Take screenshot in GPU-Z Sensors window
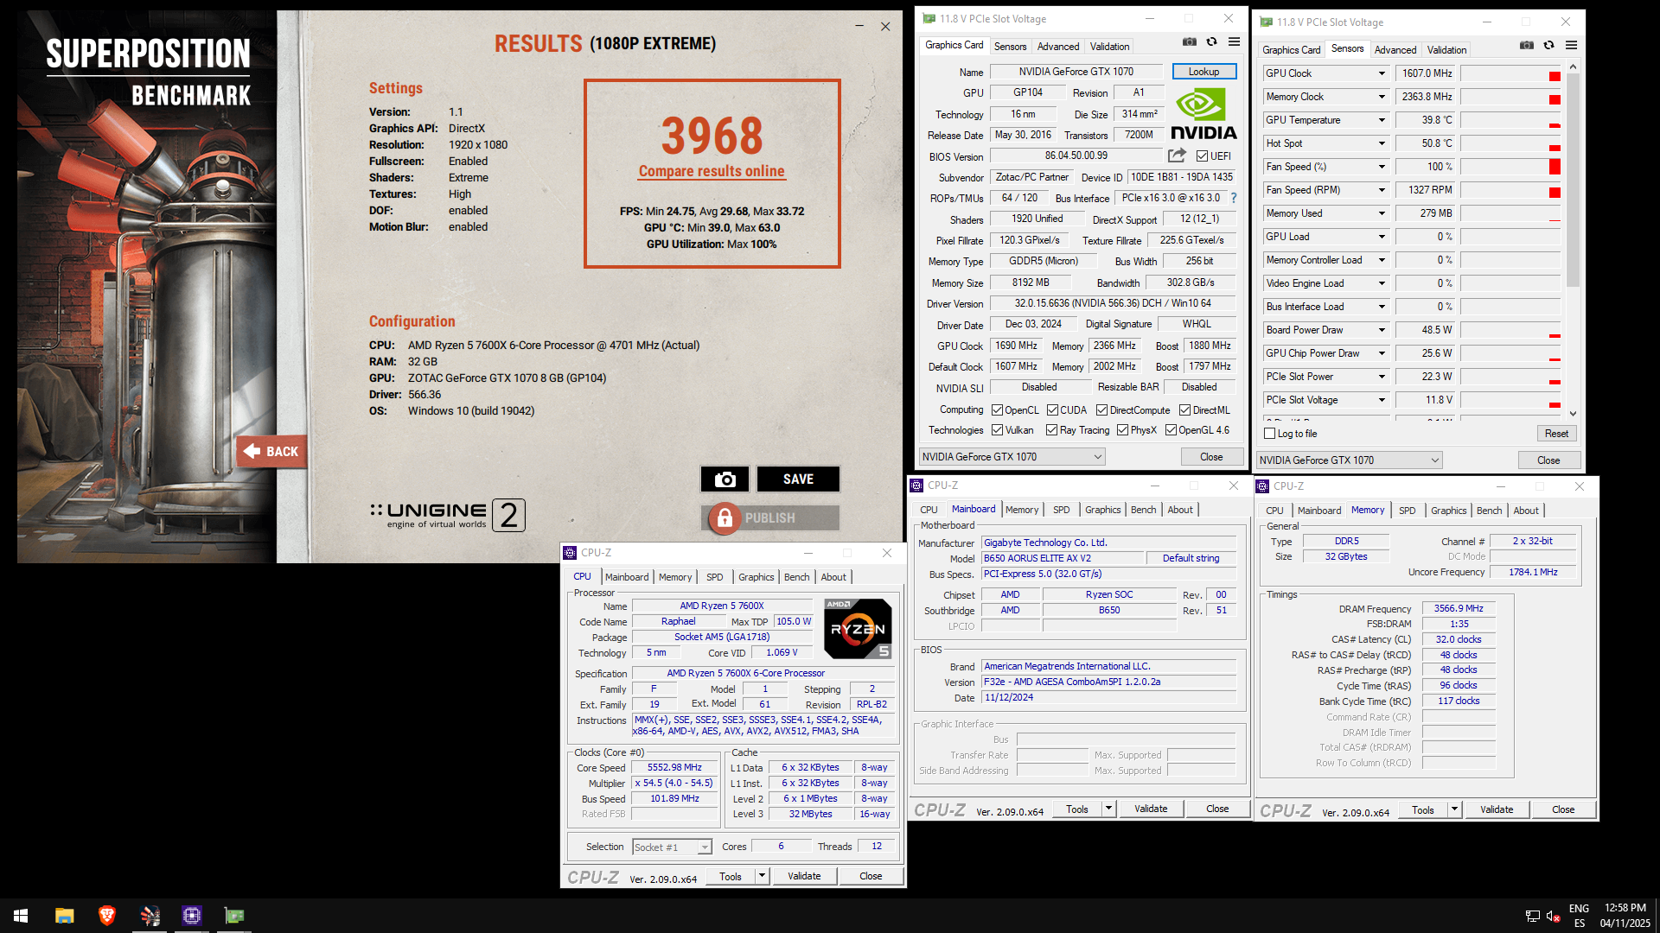This screenshot has width=1660, height=933. click(1527, 45)
